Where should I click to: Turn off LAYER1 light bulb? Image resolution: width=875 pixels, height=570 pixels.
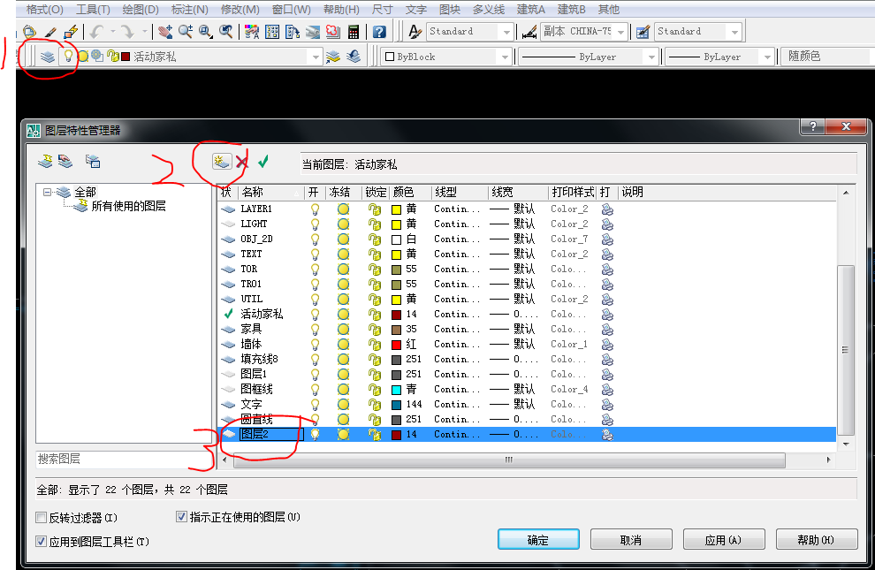click(x=316, y=209)
